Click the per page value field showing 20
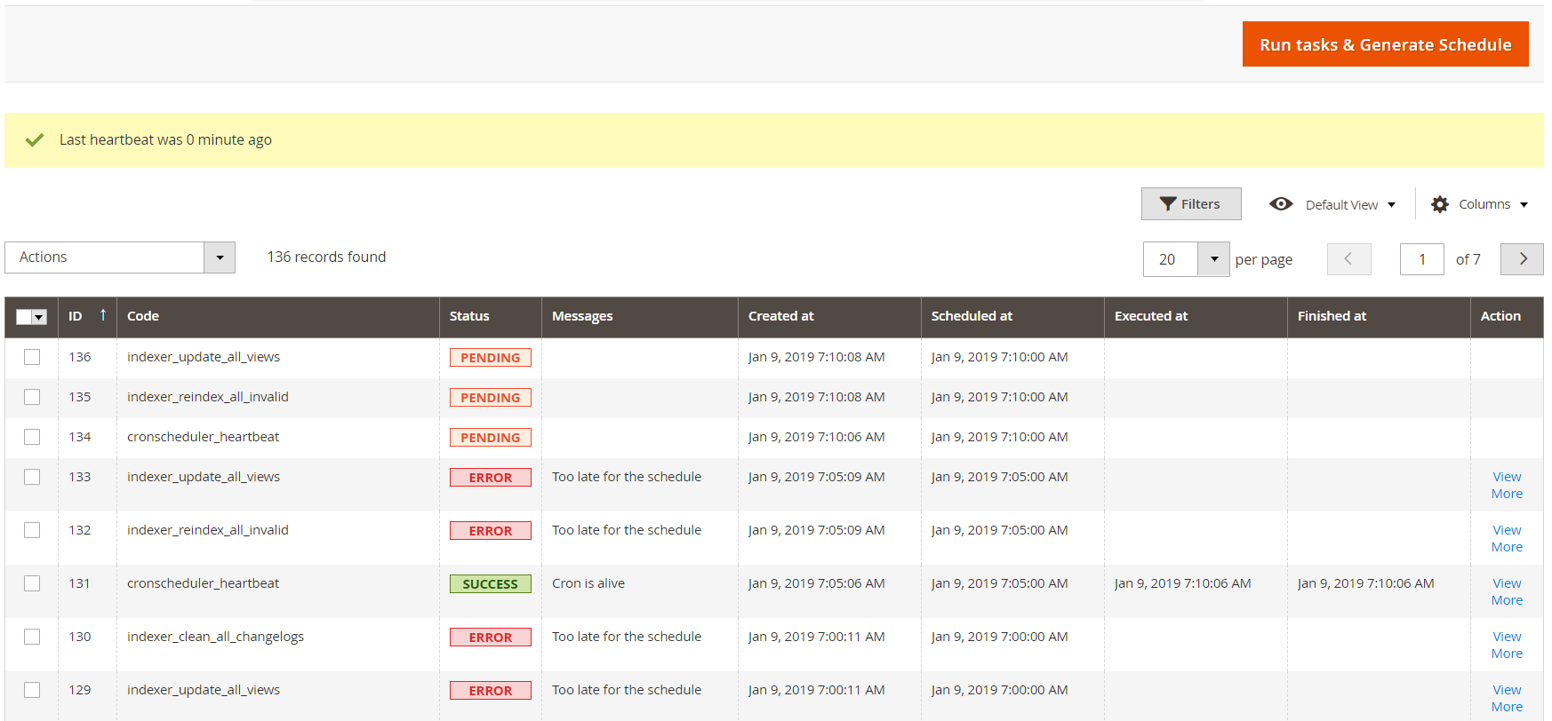 click(x=1171, y=259)
